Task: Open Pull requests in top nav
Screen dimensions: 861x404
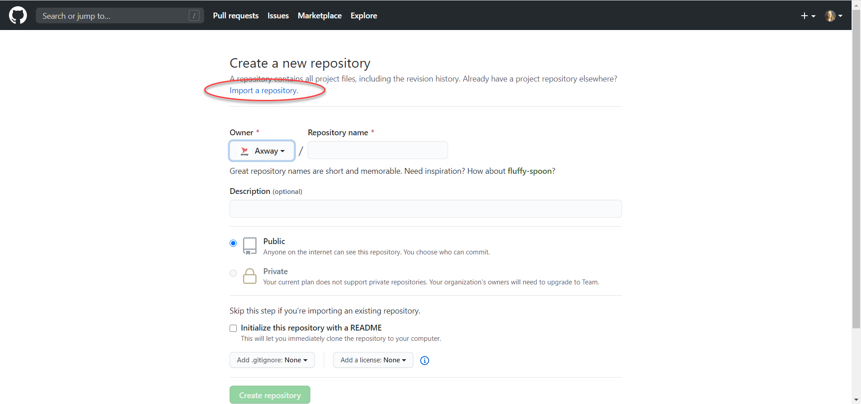Action: coord(235,16)
